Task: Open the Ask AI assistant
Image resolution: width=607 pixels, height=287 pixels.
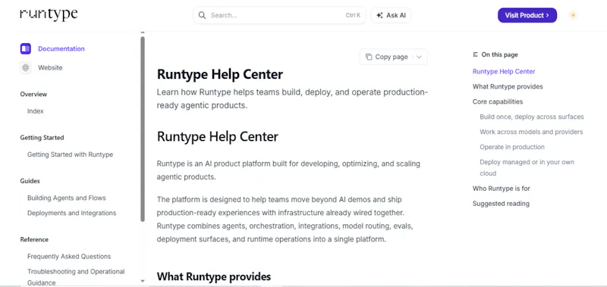Action: tap(391, 15)
